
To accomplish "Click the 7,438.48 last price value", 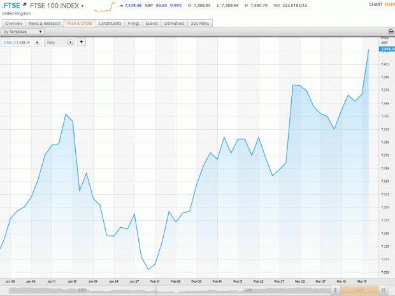I will (133, 5).
